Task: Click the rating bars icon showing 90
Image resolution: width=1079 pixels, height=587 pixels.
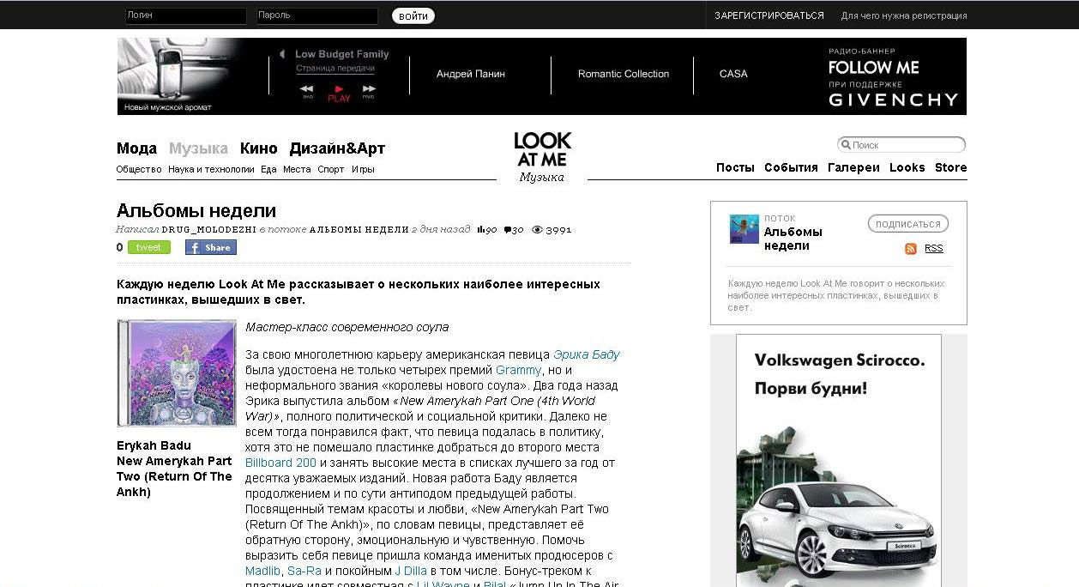Action: [x=480, y=230]
